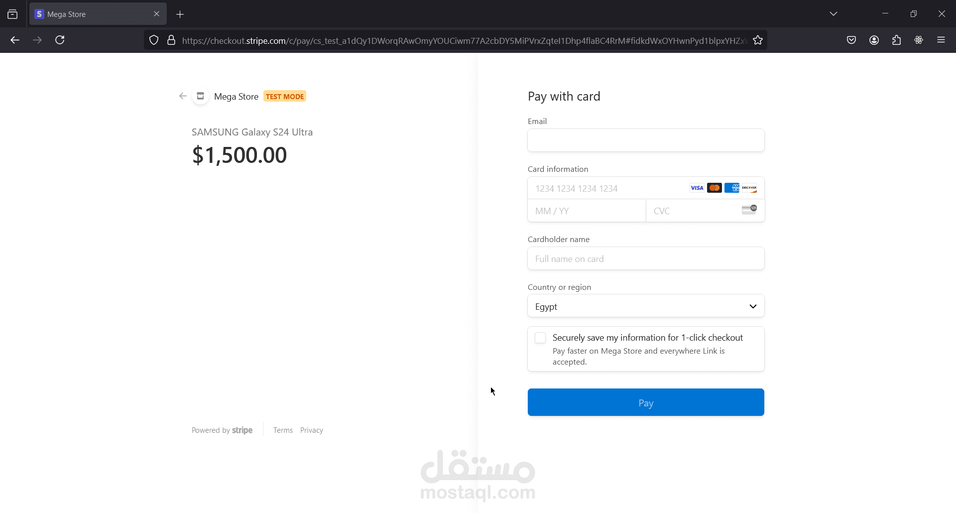Focus the CVC input field
The width and height of the screenshot is (956, 513).
[705, 211]
